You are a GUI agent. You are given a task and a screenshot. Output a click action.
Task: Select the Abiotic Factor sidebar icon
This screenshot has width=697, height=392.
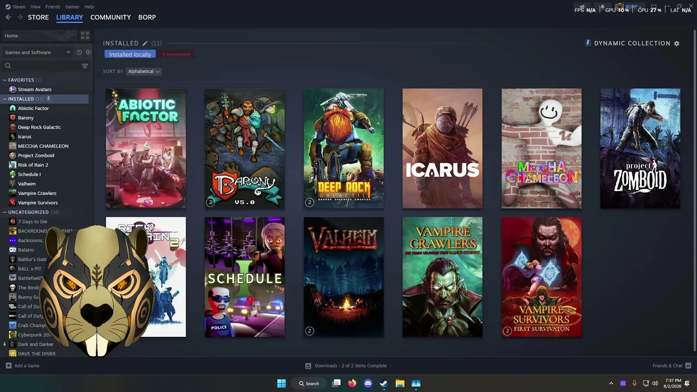click(13, 108)
